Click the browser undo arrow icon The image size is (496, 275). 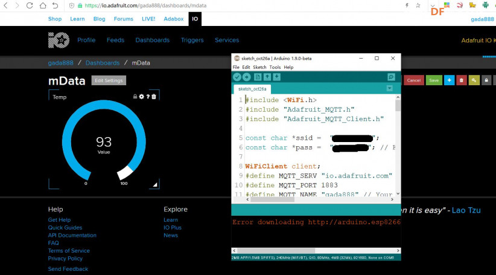click(x=55, y=5)
